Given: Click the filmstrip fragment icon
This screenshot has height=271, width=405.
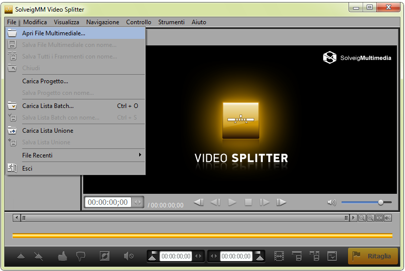Looking at the screenshot, I should [x=279, y=256].
